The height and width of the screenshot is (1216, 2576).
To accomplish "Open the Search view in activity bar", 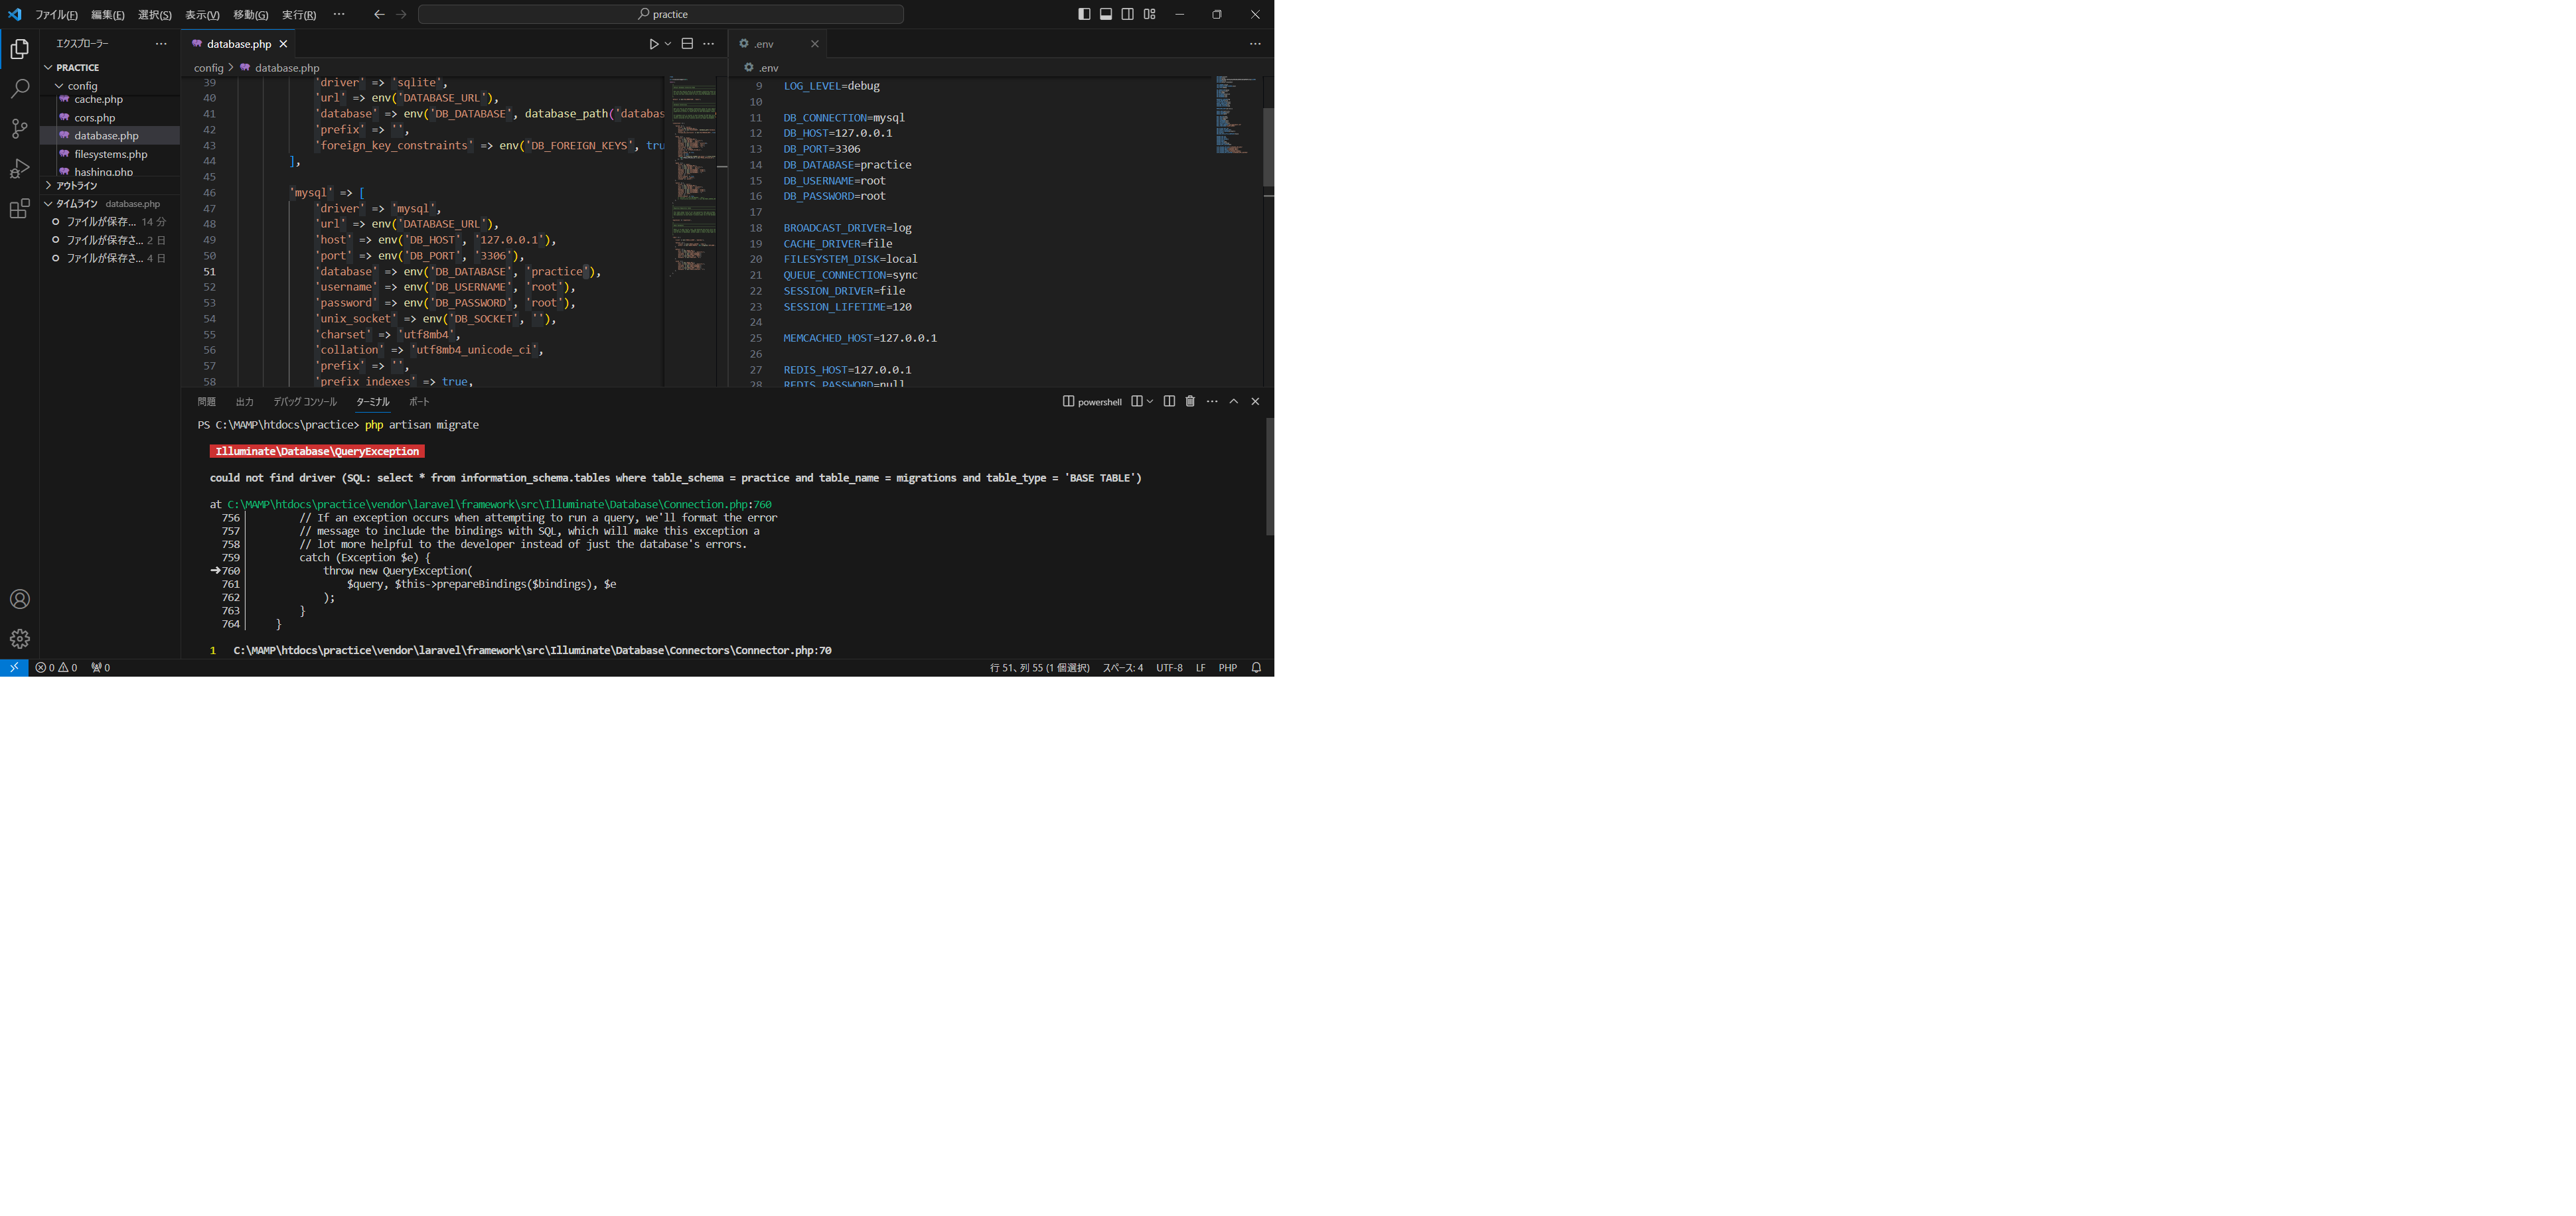I will (19, 89).
